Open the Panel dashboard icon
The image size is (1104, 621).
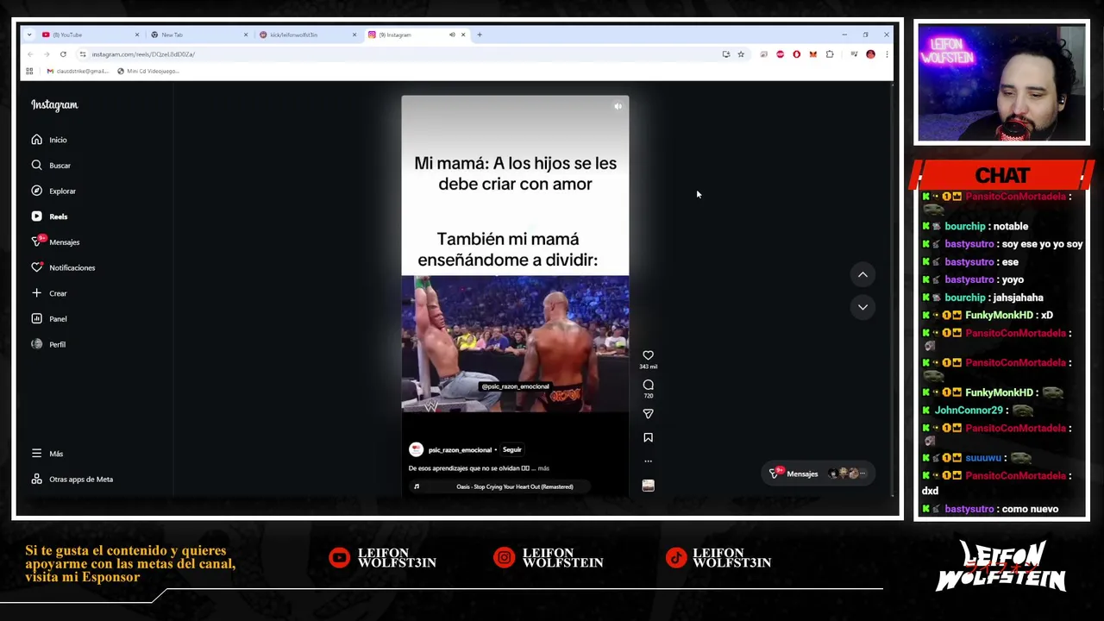pos(36,319)
